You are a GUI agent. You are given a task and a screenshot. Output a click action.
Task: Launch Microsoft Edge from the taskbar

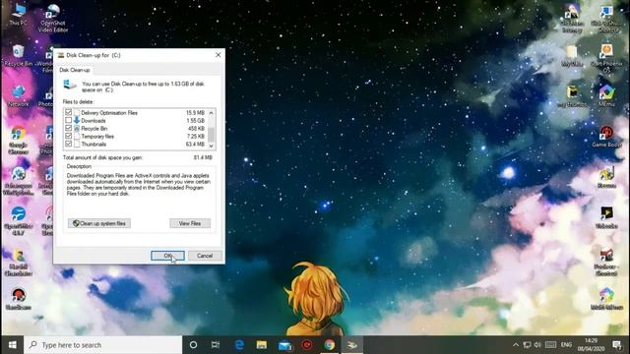pos(239,345)
